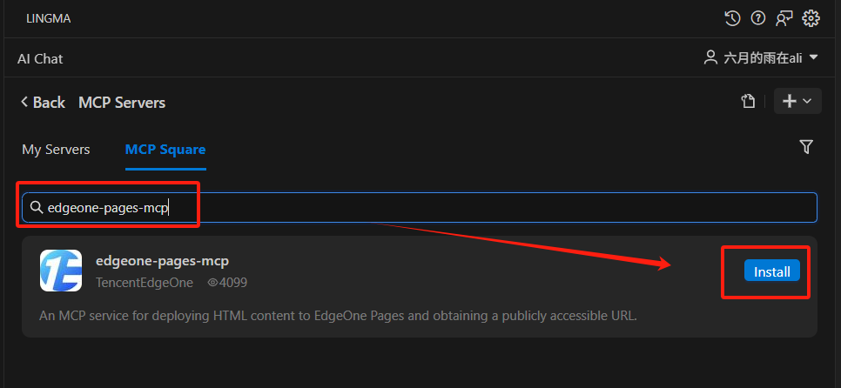Viewport: 841px width, 388px height.
Task: Open the feedback icon in header
Action: pos(784,19)
